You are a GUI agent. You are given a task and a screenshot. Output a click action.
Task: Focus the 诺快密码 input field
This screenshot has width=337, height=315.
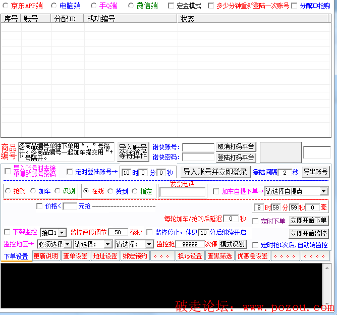(198, 157)
